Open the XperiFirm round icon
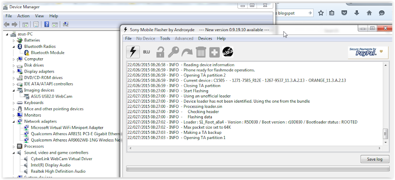Screen dimensions: 395x180 pyautogui.click(x=228, y=52)
